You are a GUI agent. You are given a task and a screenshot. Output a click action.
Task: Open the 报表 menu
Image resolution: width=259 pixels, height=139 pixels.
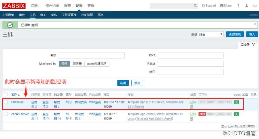[67, 6]
